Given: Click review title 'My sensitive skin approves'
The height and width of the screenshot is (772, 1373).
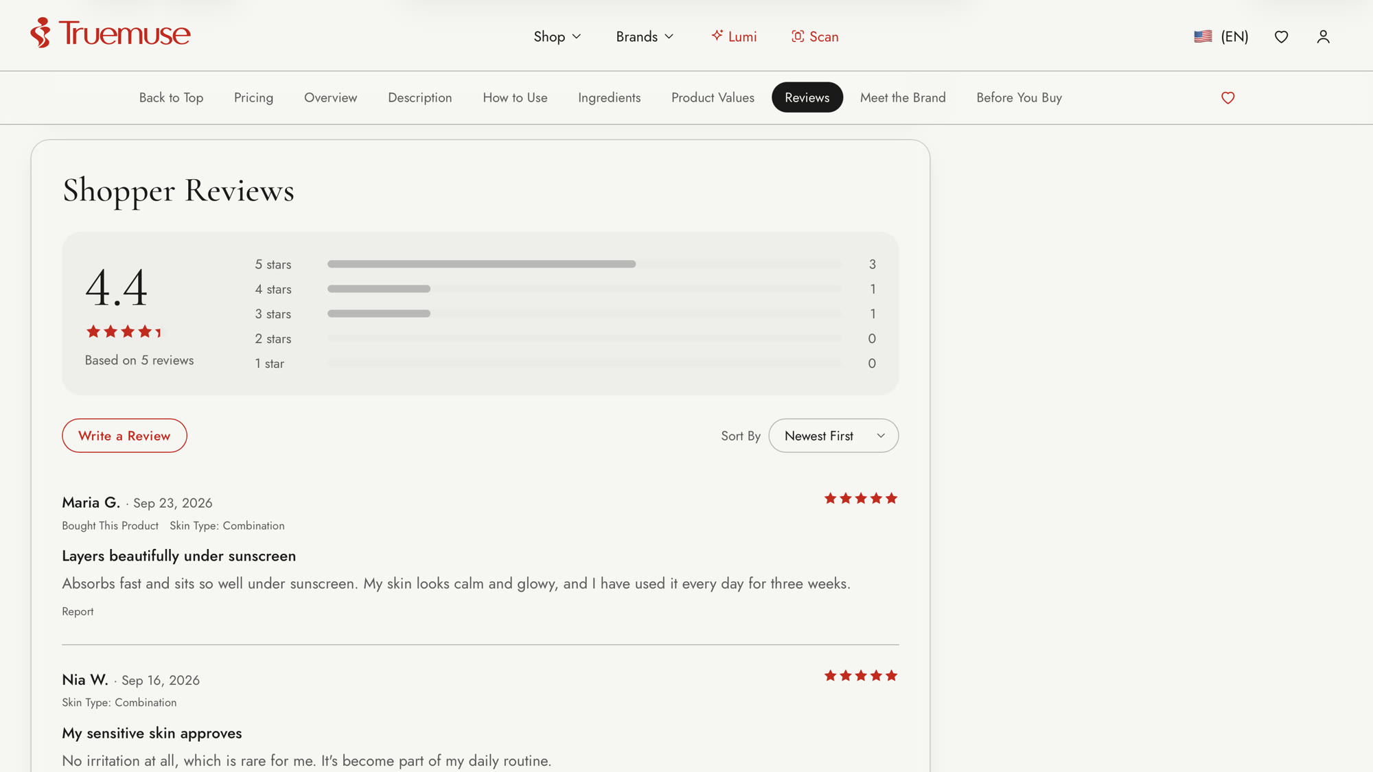Looking at the screenshot, I should pos(152,733).
